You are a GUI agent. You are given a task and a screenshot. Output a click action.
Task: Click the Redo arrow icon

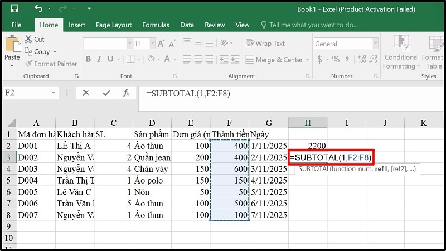coord(62,9)
